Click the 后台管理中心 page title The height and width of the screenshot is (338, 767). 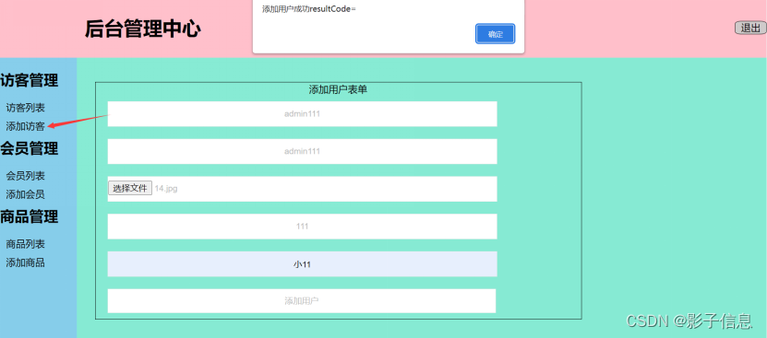[143, 29]
